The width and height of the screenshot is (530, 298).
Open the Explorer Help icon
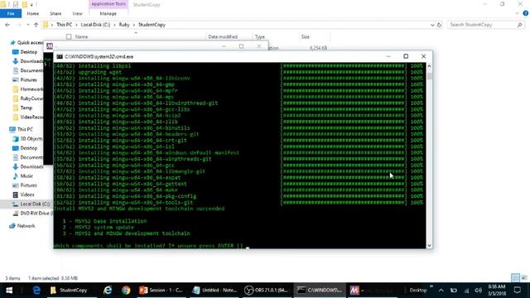(526, 13)
